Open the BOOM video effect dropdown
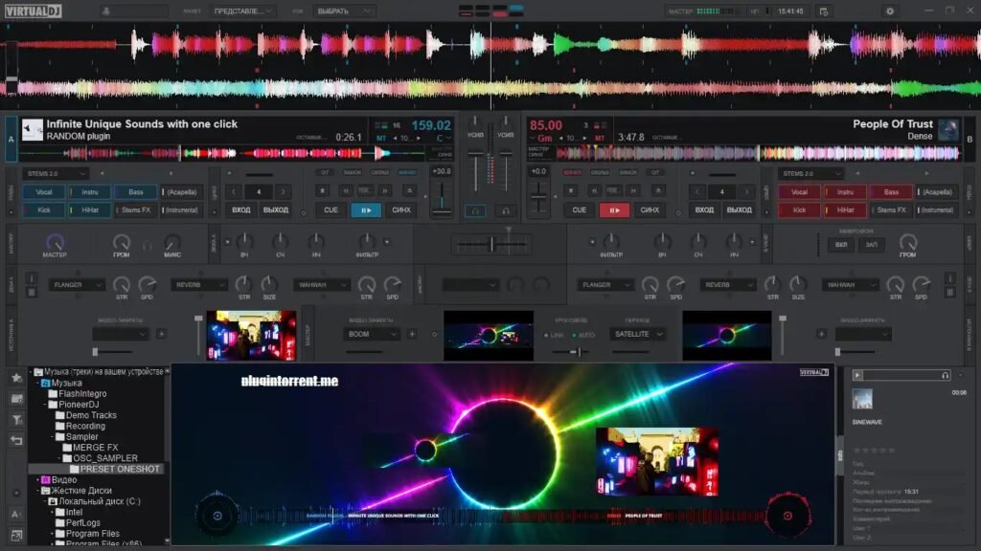The height and width of the screenshot is (551, 981). pyautogui.click(x=372, y=334)
